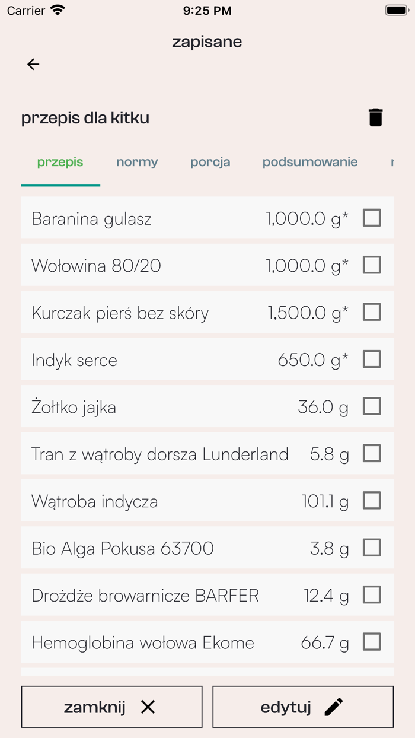415x738 pixels.
Task: Tick the checkbox next to Wątroba indycza
Action: point(372,501)
